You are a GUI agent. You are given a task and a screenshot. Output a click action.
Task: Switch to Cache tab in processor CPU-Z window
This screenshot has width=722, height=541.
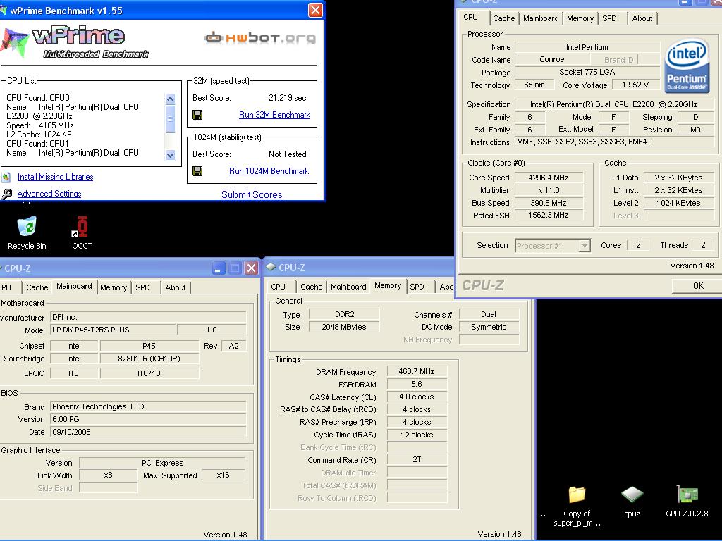(503, 18)
